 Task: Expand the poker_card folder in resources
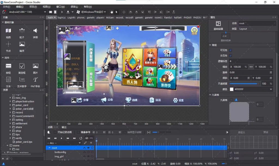click(10, 105)
